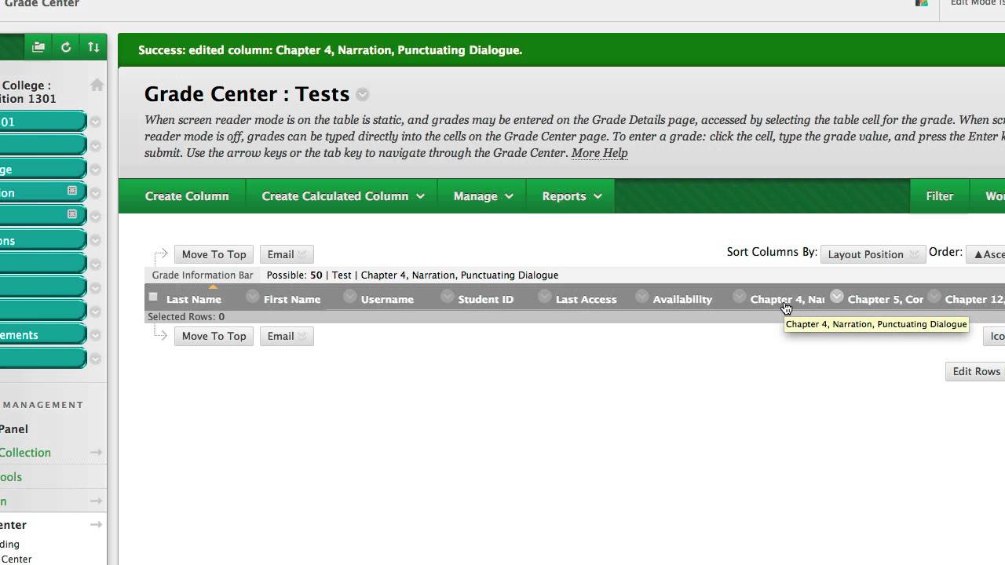Viewport: 1005px width, 565px height.
Task: Sort by the First Name column header
Action: click(x=292, y=299)
